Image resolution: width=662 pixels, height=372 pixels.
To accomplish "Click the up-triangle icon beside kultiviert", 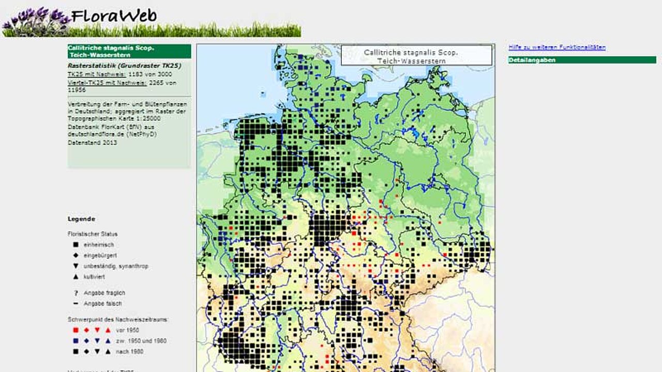I will [76, 277].
